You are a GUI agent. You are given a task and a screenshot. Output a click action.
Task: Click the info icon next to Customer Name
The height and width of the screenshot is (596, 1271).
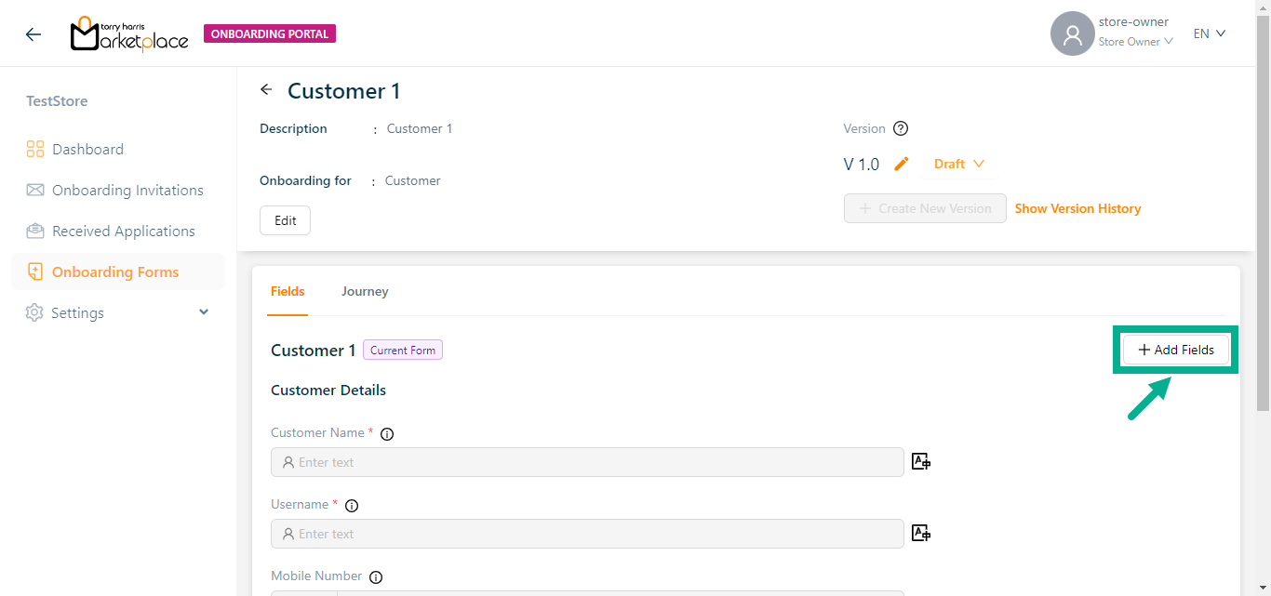click(x=387, y=433)
